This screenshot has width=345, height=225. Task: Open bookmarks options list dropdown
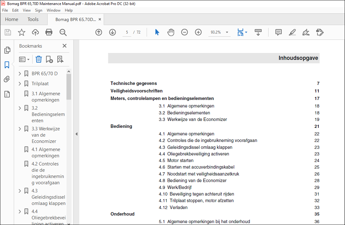pyautogui.click(x=24, y=60)
